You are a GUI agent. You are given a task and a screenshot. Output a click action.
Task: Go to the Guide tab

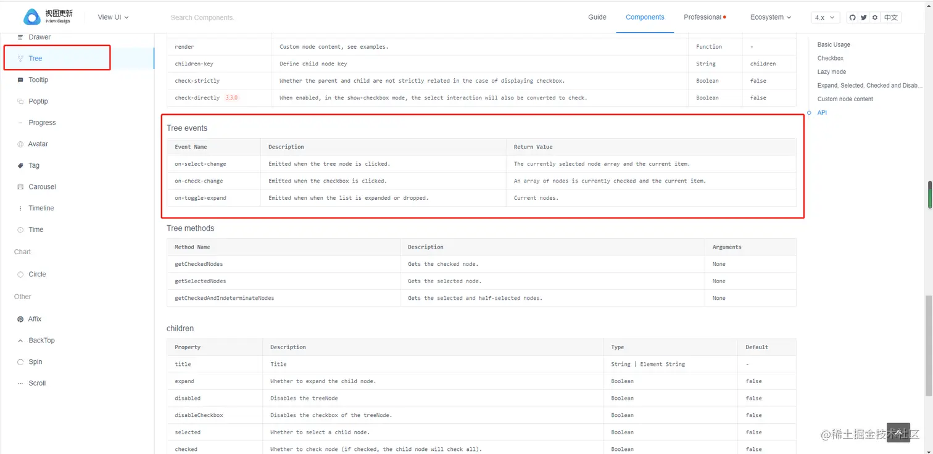coord(597,17)
